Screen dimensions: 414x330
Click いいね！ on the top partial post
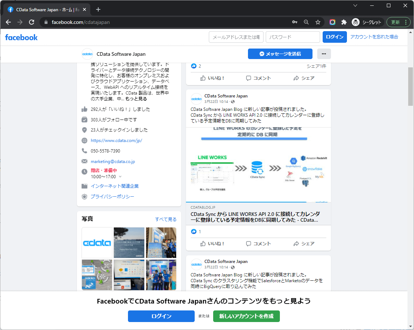212,78
